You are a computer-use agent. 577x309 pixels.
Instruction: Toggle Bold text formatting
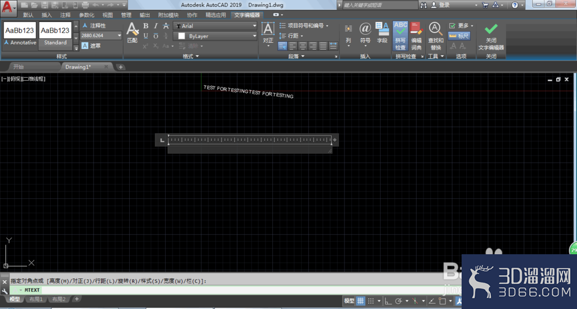click(x=146, y=26)
